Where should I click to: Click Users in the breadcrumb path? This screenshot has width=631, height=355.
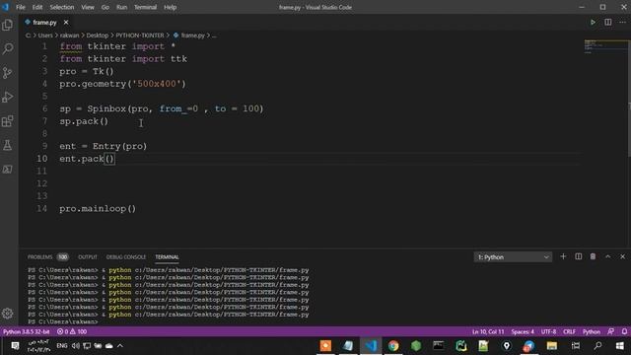point(45,35)
